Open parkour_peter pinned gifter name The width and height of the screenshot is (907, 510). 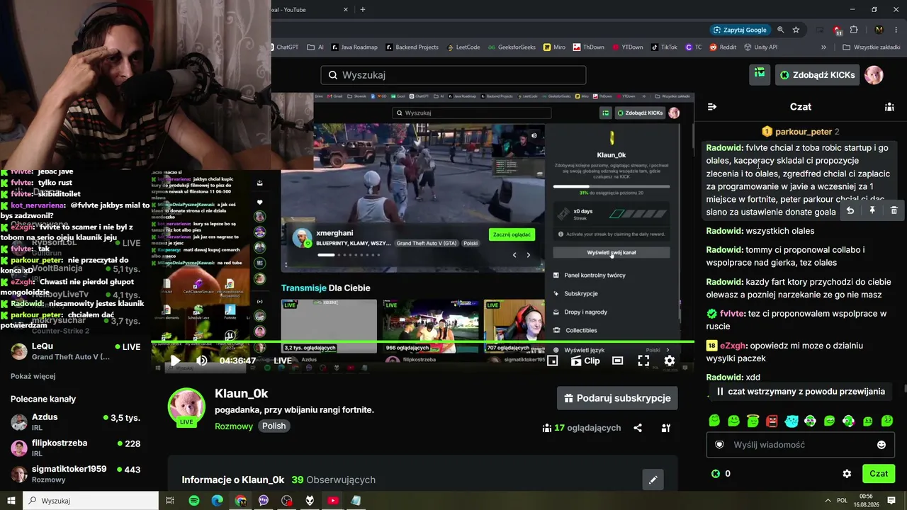pyautogui.click(x=804, y=132)
